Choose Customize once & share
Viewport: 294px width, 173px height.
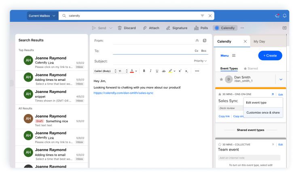tap(263, 112)
